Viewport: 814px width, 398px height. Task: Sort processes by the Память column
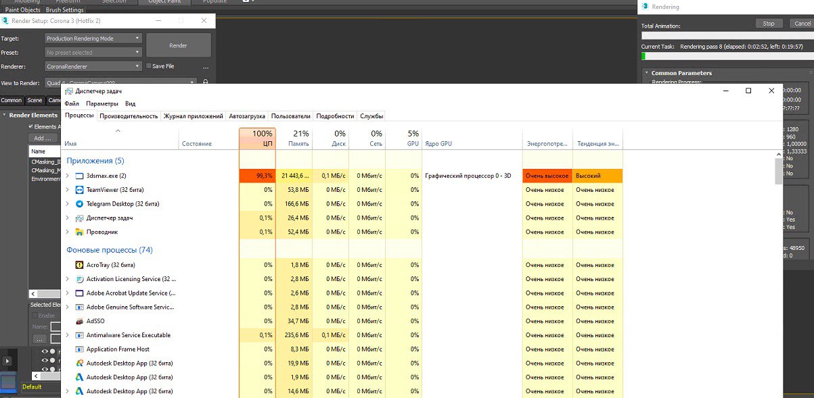[x=294, y=139]
